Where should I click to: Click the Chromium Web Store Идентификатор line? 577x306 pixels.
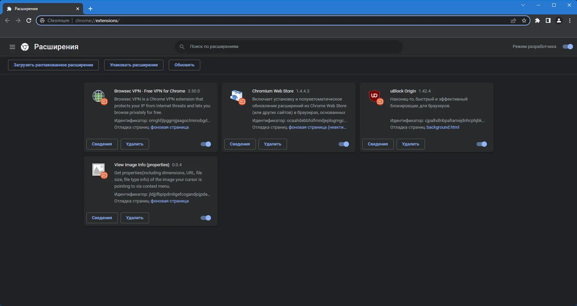[x=300, y=121]
